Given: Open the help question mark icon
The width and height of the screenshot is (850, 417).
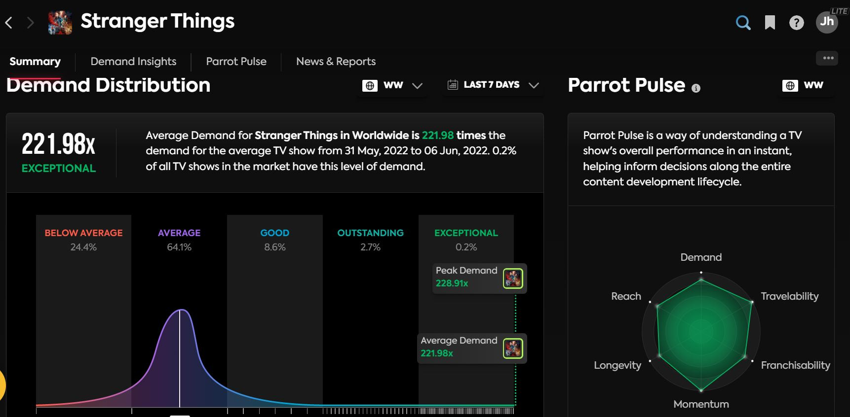Looking at the screenshot, I should point(796,23).
